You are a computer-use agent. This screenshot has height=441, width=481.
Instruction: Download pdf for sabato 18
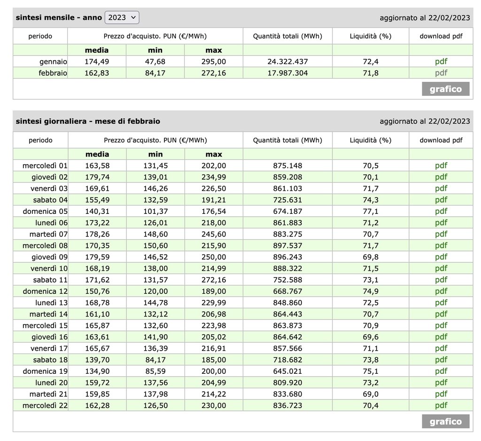click(x=441, y=360)
